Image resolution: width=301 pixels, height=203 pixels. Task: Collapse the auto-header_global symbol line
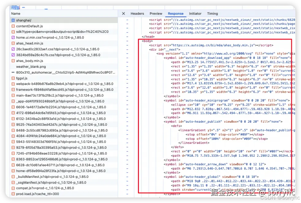(127, 177)
